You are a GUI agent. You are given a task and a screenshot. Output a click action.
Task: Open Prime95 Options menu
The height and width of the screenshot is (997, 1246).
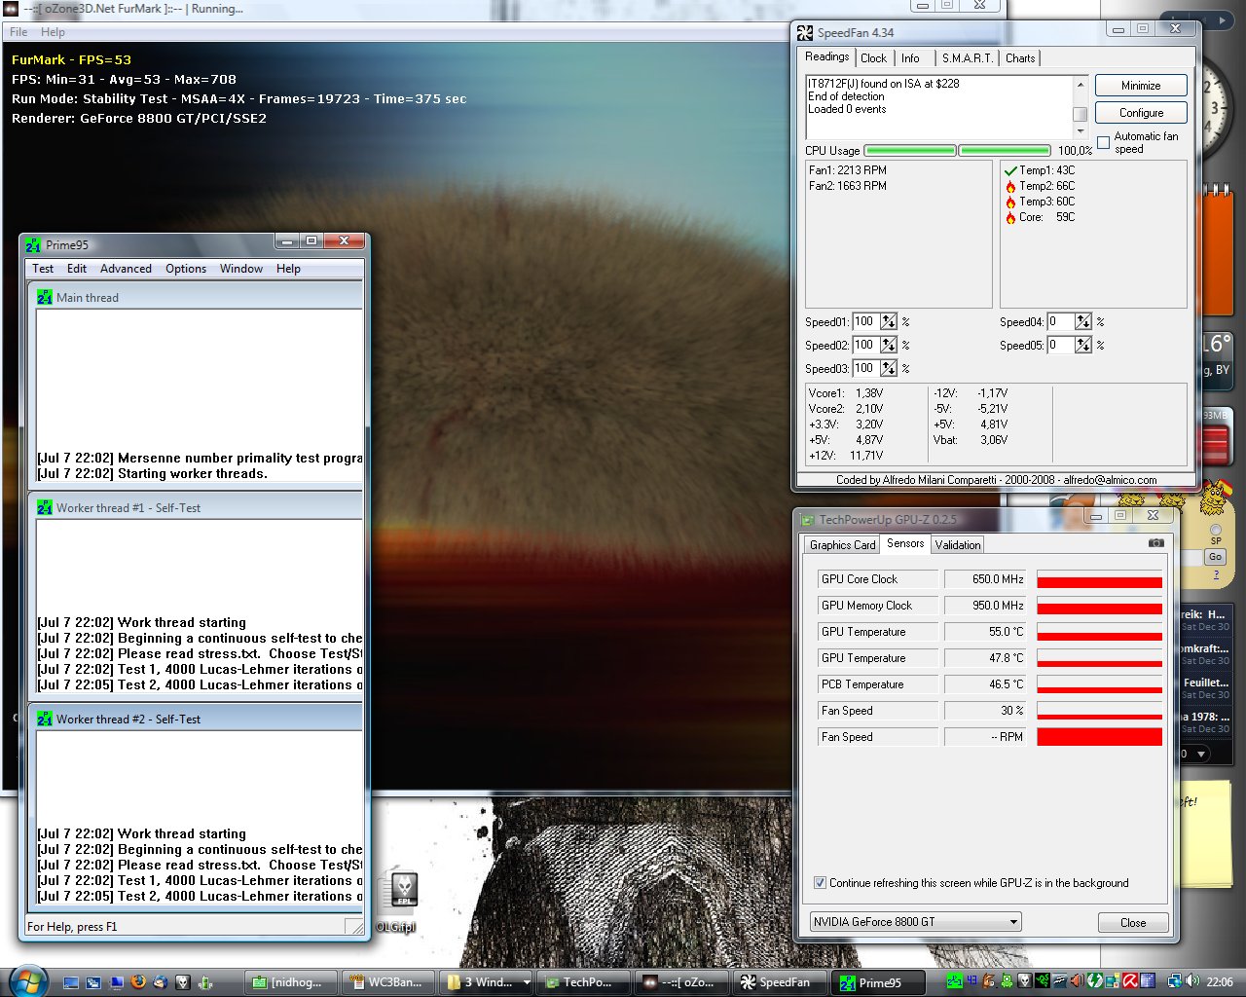(186, 269)
